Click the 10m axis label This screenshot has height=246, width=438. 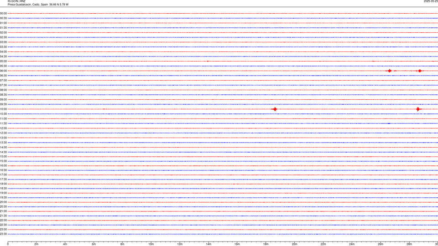point(151,244)
